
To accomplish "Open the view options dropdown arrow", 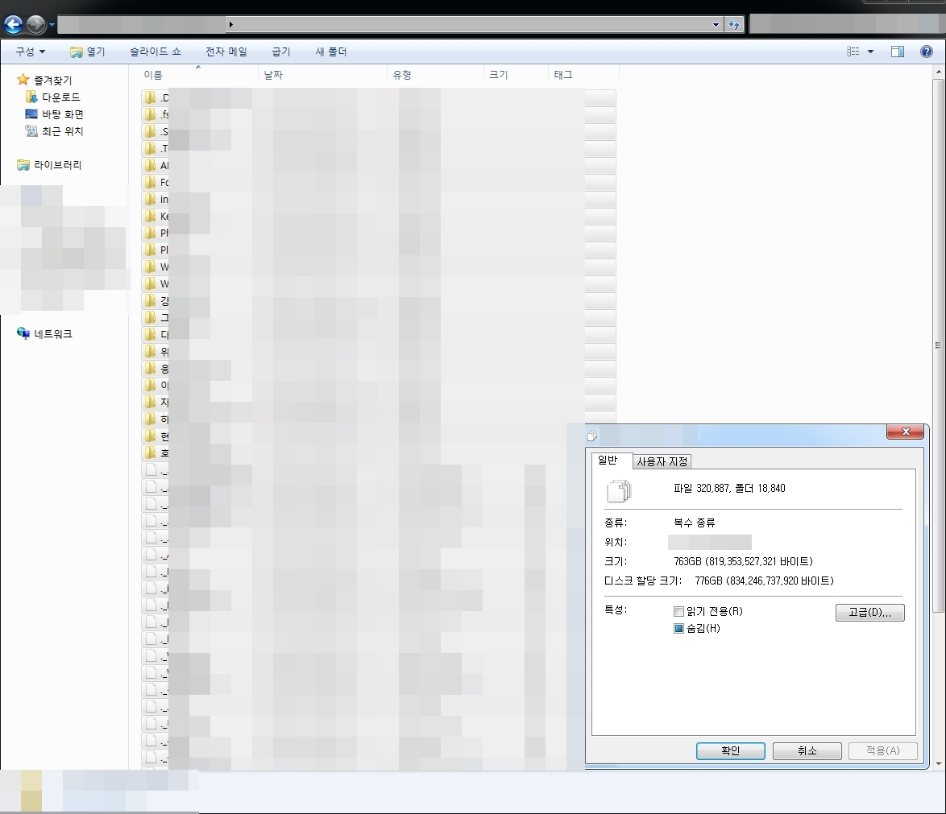I will point(870,52).
